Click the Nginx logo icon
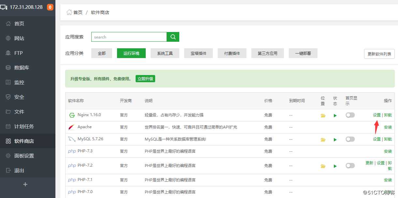 (72, 115)
